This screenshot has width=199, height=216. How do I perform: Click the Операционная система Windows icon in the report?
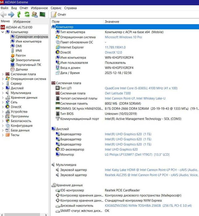point(58,37)
